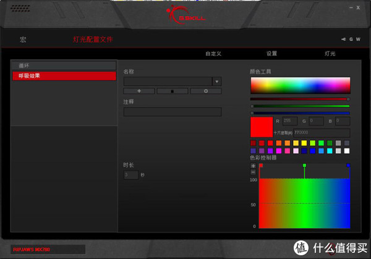Choose the lime green swatch
The height and width of the screenshot is (259, 371).
click(313, 143)
